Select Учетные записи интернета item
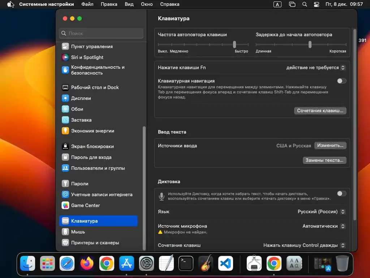Viewport: 370px width, 278px height. 98,194
